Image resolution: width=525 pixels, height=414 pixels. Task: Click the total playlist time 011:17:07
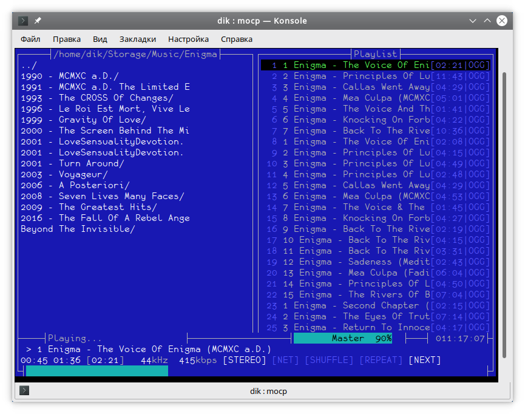[460, 339]
